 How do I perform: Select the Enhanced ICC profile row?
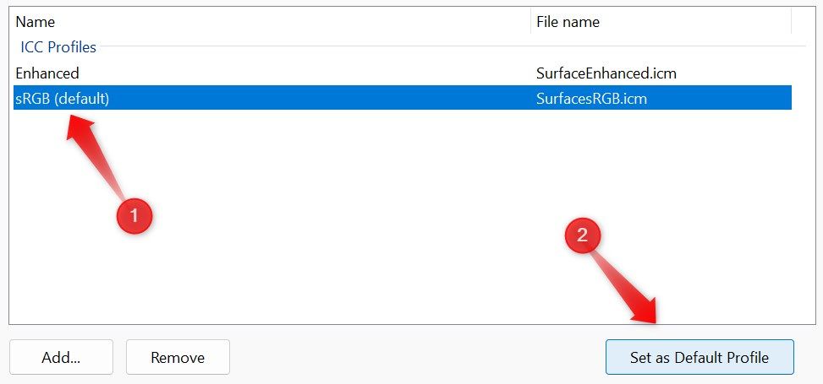[402, 73]
